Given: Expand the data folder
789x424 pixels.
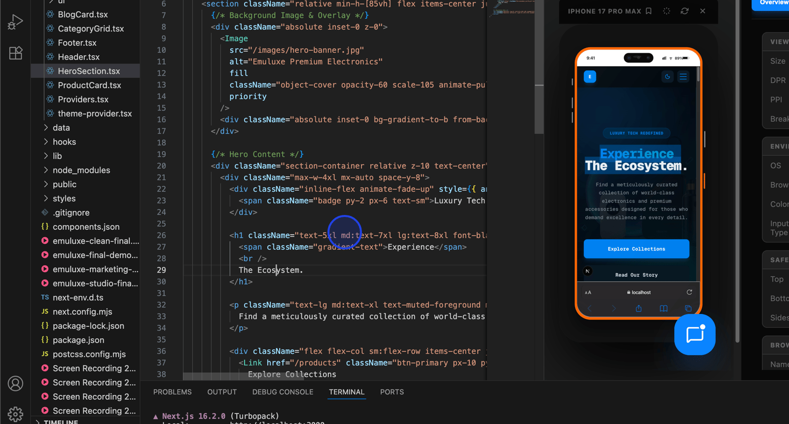Looking at the screenshot, I should [x=61, y=128].
